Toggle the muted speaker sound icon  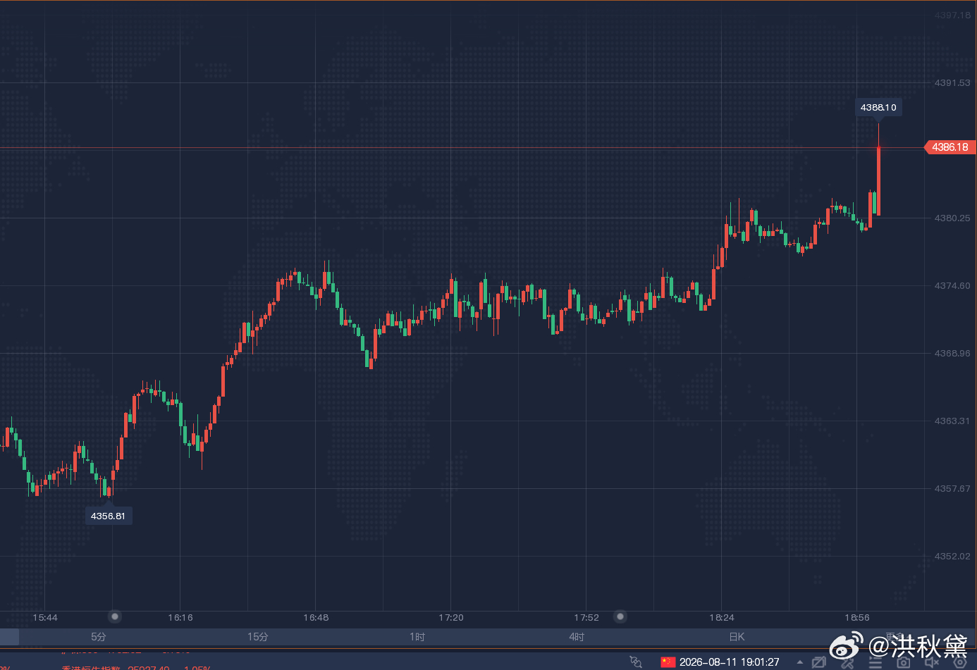pyautogui.click(x=931, y=662)
